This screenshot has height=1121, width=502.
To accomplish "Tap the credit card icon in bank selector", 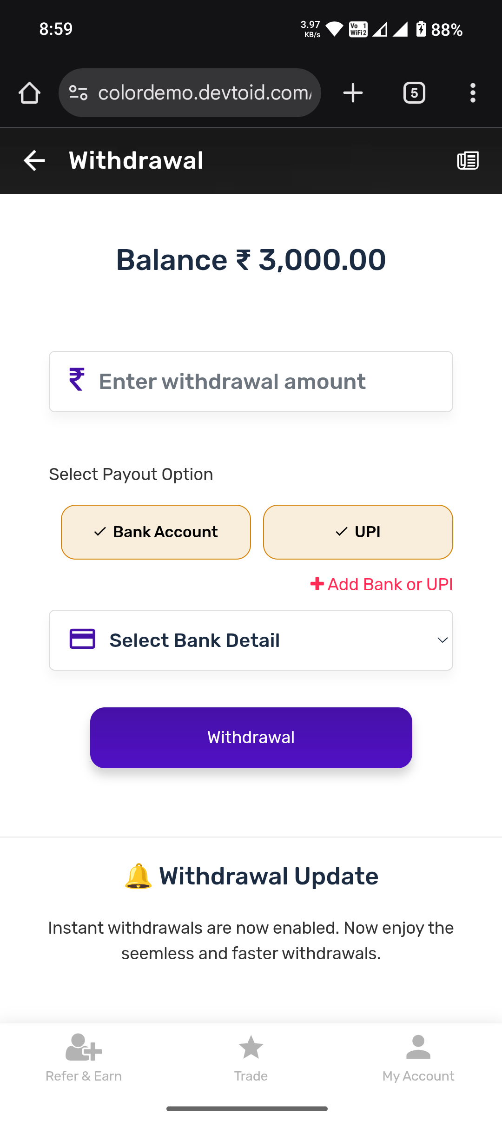I will click(x=82, y=639).
